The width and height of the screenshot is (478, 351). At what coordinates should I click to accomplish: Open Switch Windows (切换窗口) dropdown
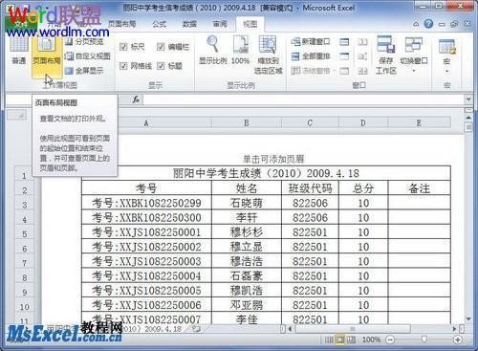point(414,55)
